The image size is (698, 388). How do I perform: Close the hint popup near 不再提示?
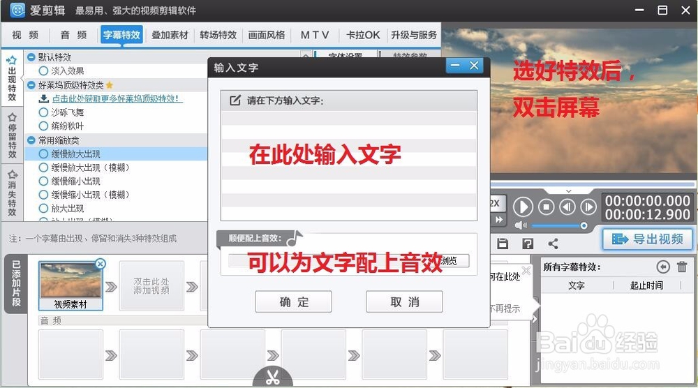[x=526, y=270]
